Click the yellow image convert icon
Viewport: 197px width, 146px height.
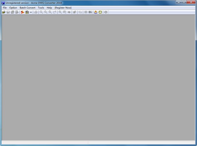pos(27,12)
